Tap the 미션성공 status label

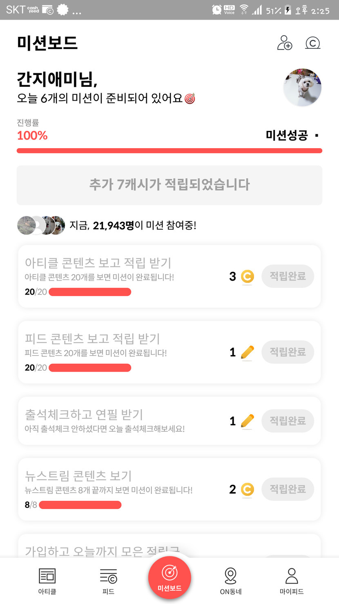pyautogui.click(x=287, y=135)
